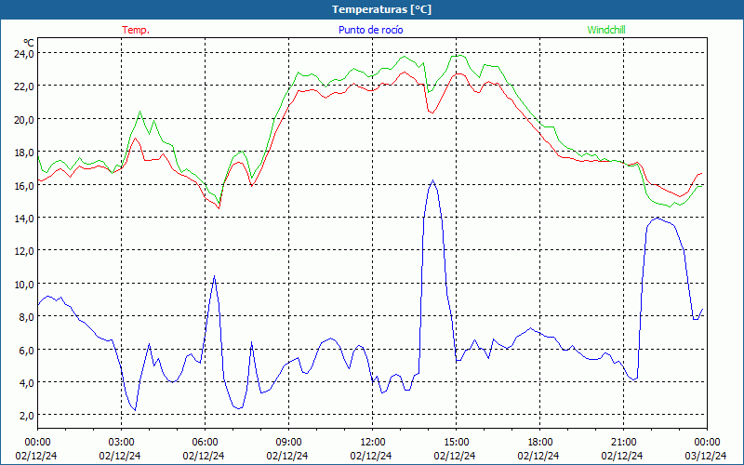This screenshot has height=465, width=744.
Task: Select the blue Punto de rocío legend label
Action: pyautogui.click(x=371, y=30)
